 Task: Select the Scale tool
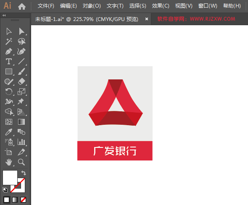[x=21, y=92]
